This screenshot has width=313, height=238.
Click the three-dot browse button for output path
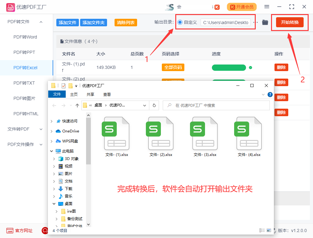pyautogui.click(x=256, y=22)
